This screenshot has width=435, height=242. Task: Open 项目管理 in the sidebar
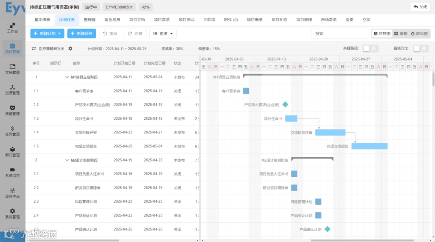(12, 49)
